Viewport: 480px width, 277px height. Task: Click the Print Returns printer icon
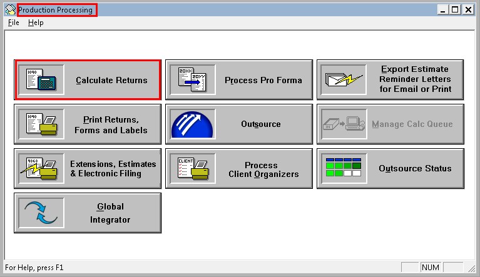(x=41, y=124)
